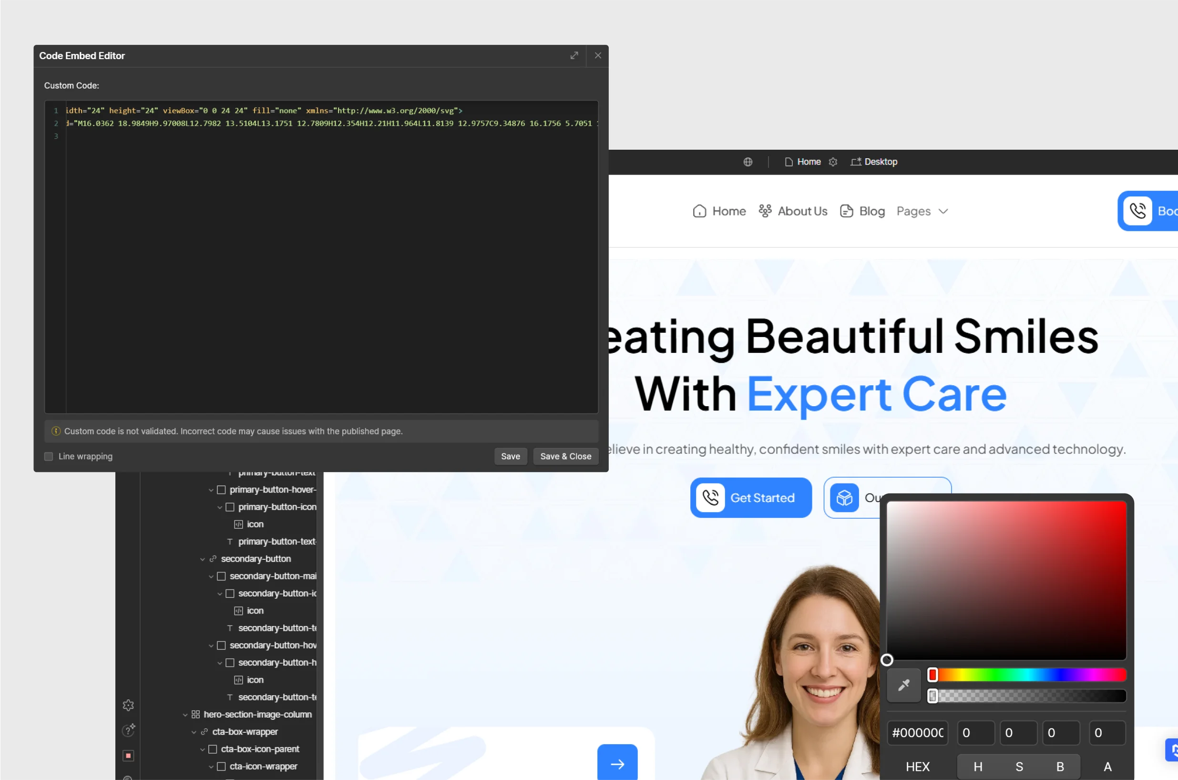Collapse the cta-box-wrapper element
Screen dimensions: 1178x780
pyautogui.click(x=194, y=732)
